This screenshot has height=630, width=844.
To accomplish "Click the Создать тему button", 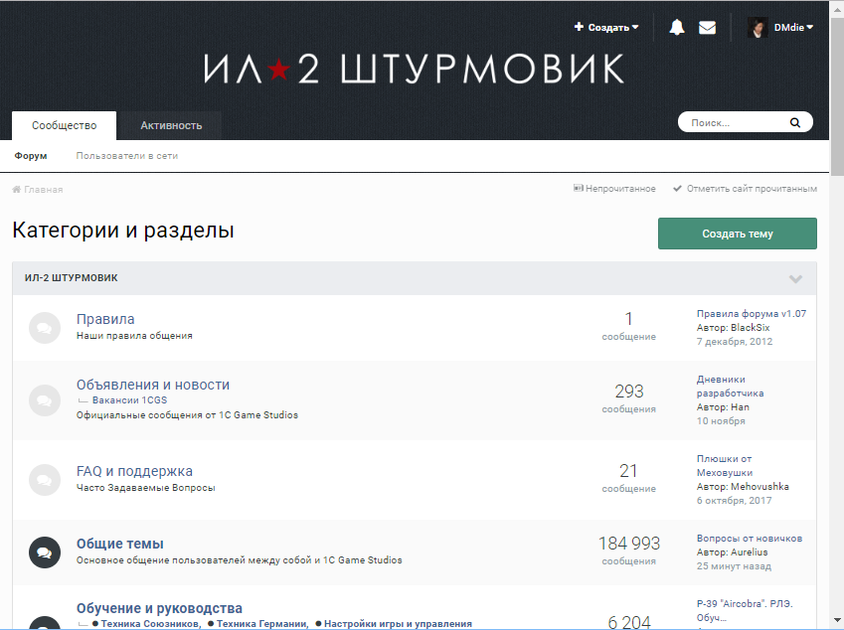I will 738,234.
